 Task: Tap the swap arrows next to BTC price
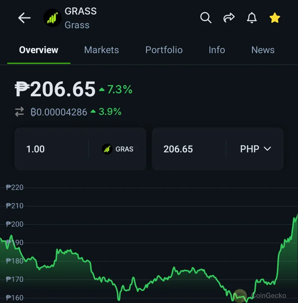[x=19, y=112]
